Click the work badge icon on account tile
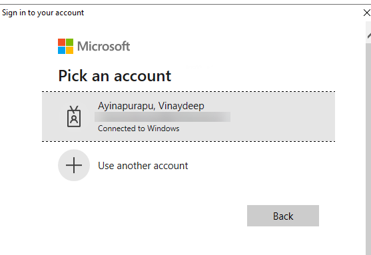 coord(74,117)
